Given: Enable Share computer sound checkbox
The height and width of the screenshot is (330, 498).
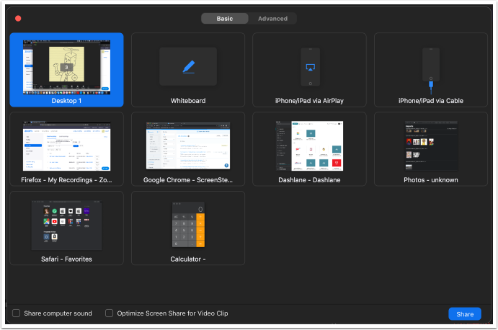Looking at the screenshot, I should (x=17, y=313).
